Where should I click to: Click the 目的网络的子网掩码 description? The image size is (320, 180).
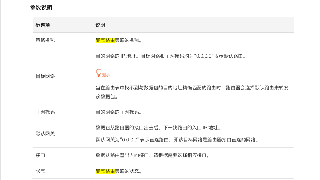(118, 112)
